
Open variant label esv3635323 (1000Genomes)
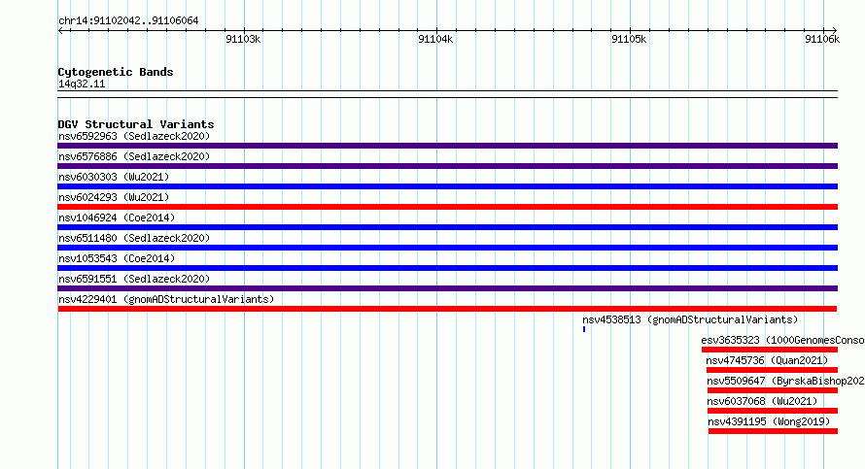point(782,340)
